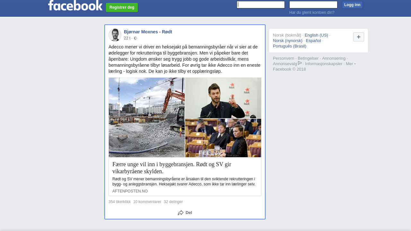Focus the email login field

coord(261,4)
